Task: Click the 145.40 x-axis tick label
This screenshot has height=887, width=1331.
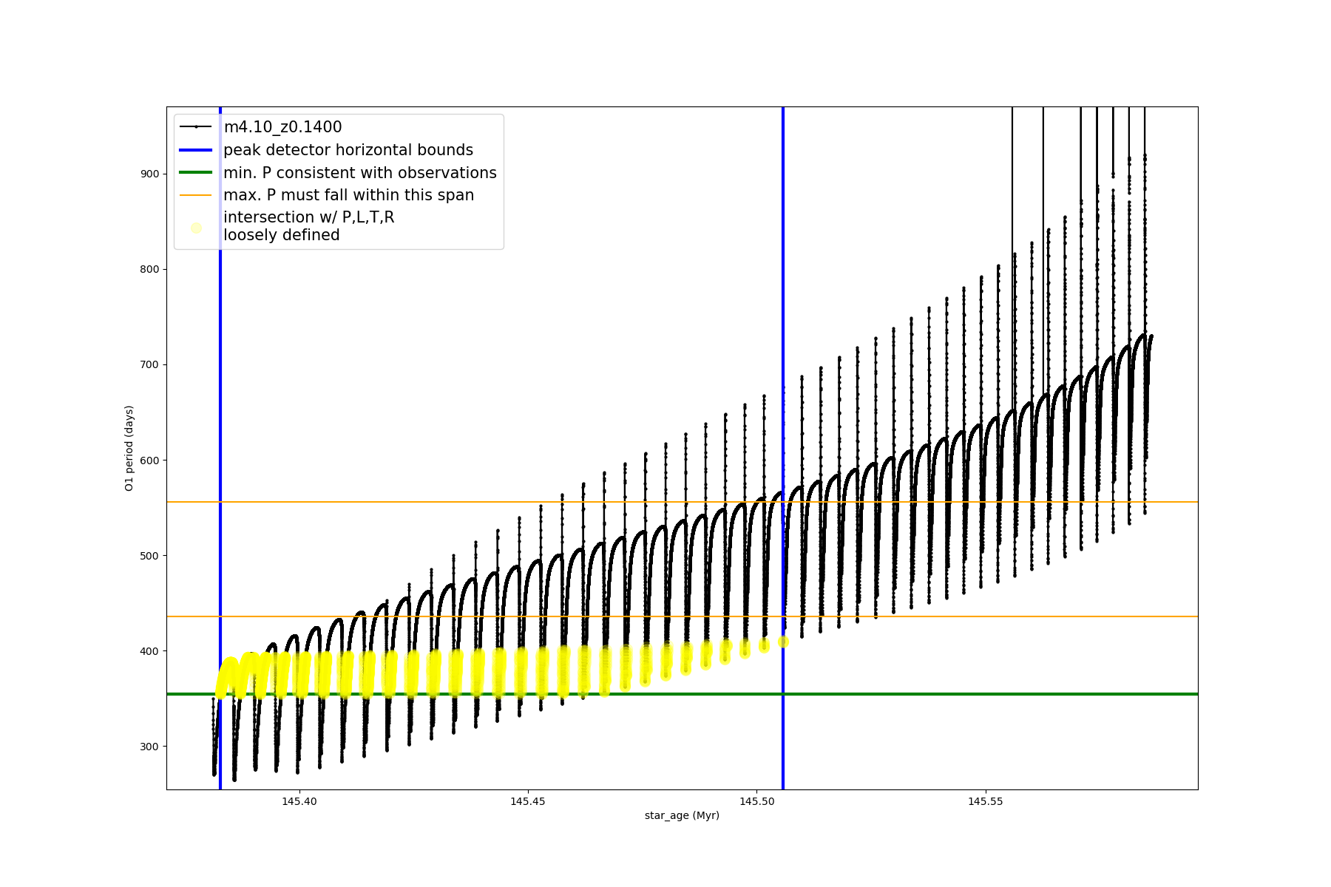Action: click(x=299, y=801)
